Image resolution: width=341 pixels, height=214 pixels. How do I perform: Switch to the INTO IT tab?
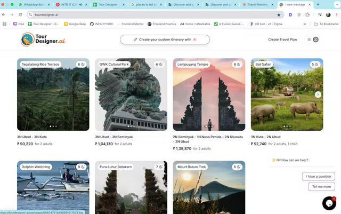pos(71,4)
